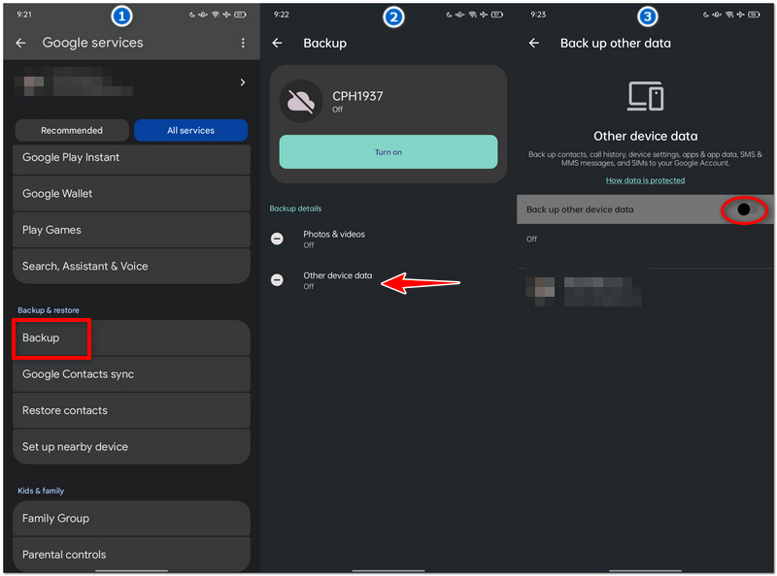Tap the cloud-off backup icon
This screenshot has height=576, width=777.
[x=301, y=101]
